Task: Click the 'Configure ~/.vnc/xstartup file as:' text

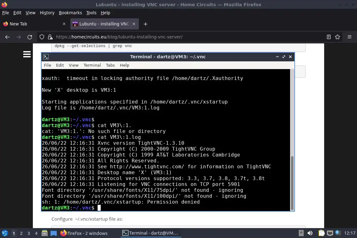Action: click(x=87, y=219)
